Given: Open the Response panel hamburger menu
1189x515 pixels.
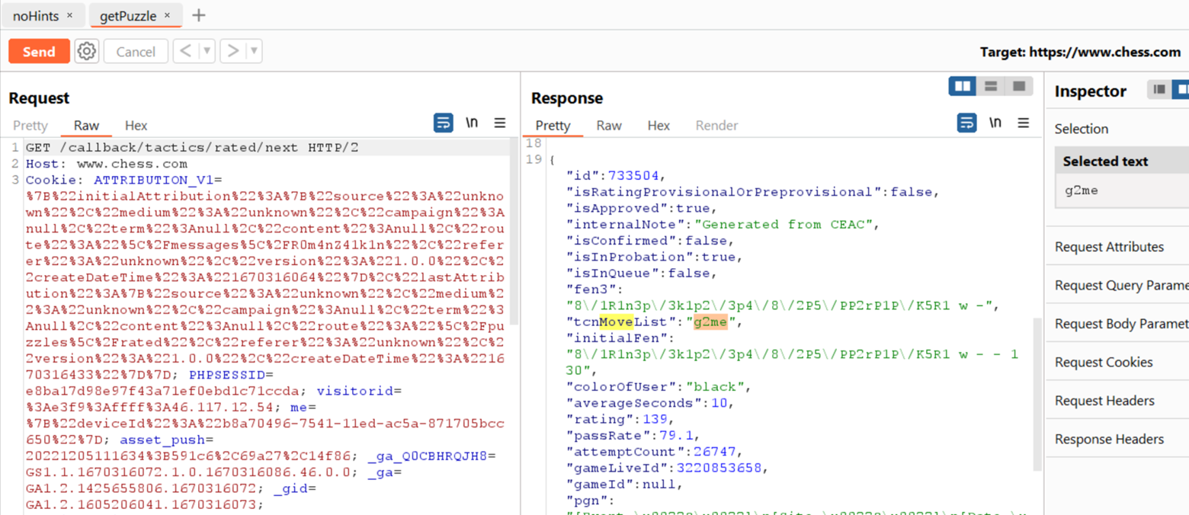Looking at the screenshot, I should click(1023, 123).
